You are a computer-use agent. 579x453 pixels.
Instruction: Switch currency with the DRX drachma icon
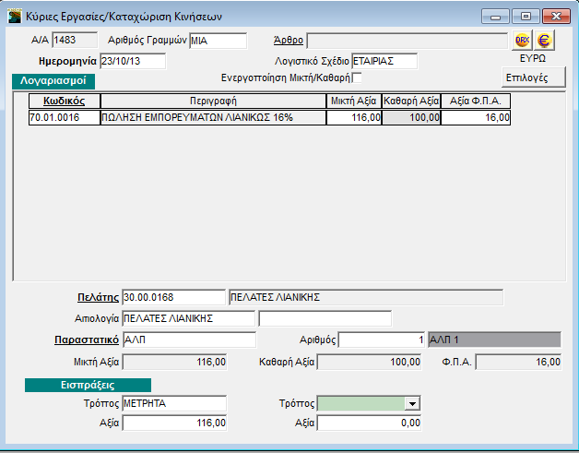[522, 40]
